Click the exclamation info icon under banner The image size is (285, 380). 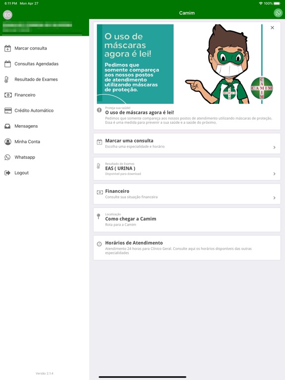tap(99, 110)
